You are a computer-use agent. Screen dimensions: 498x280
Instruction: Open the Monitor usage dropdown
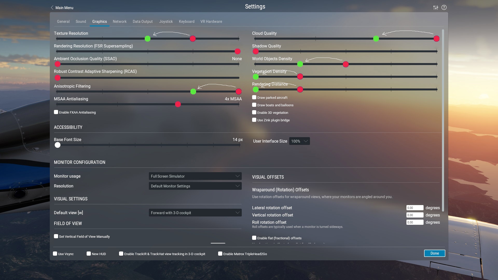[x=195, y=176]
